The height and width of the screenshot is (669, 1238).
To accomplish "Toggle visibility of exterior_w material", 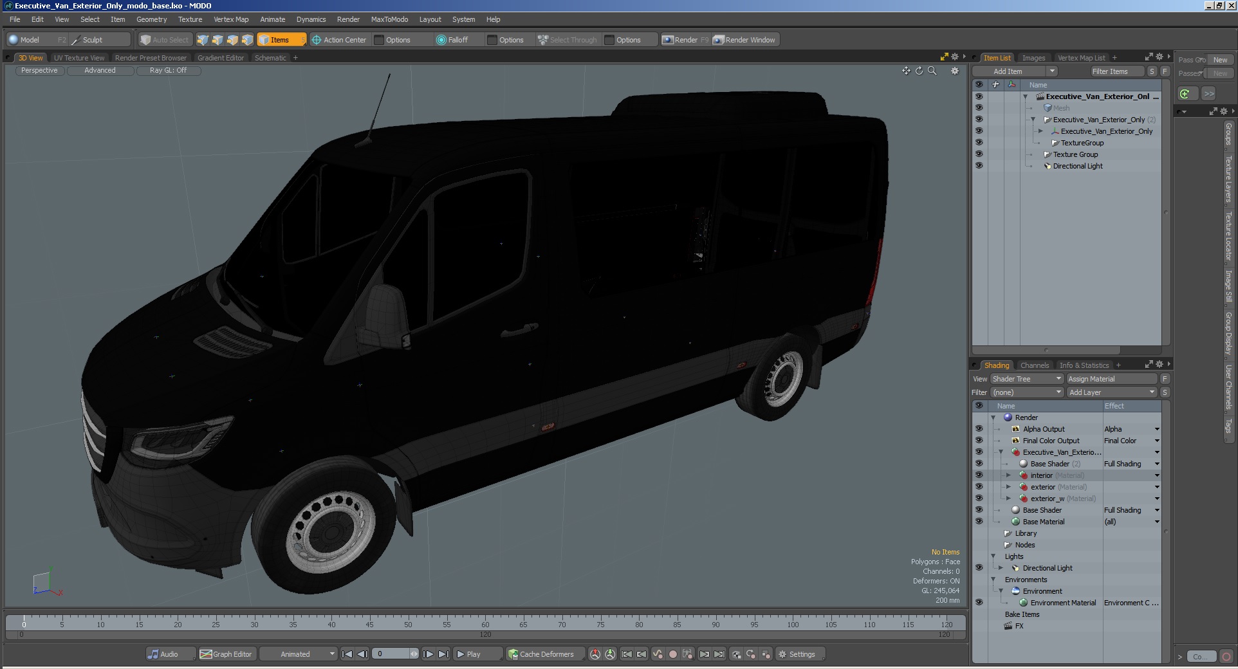I will coord(979,499).
